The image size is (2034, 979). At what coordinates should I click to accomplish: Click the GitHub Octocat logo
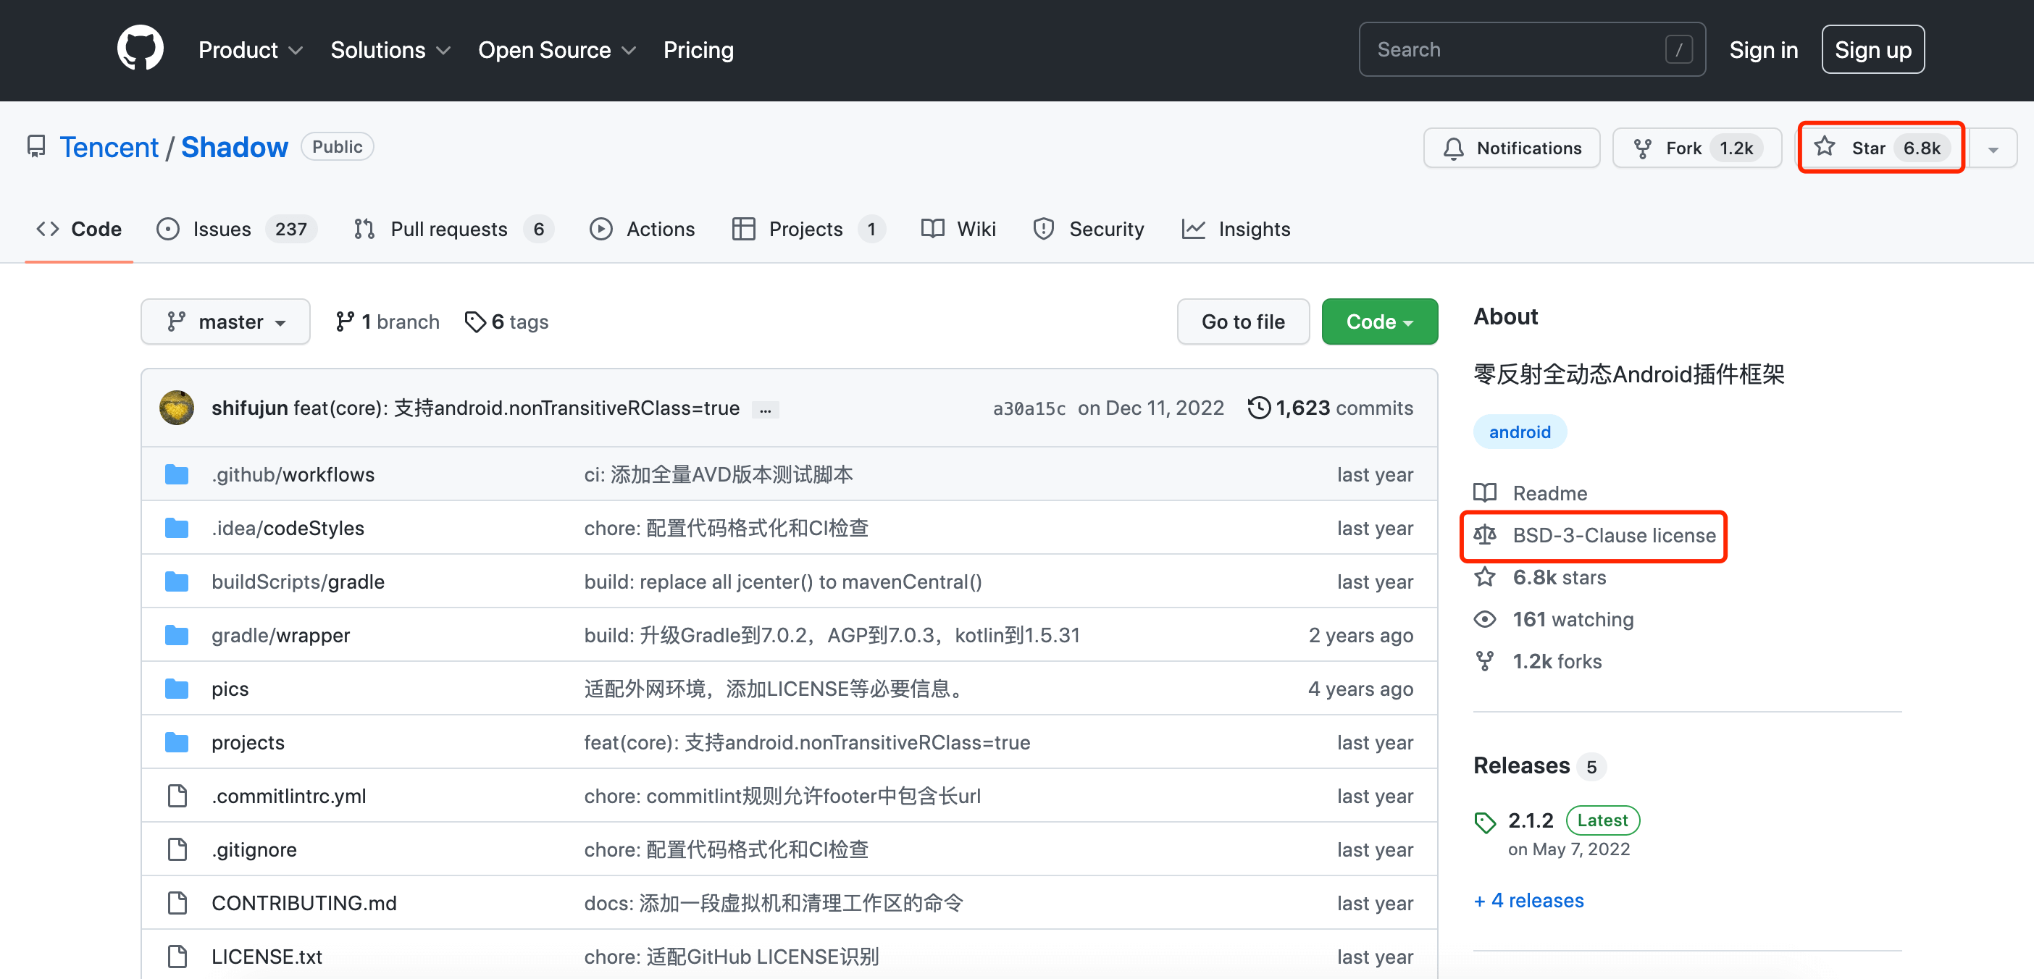[141, 49]
